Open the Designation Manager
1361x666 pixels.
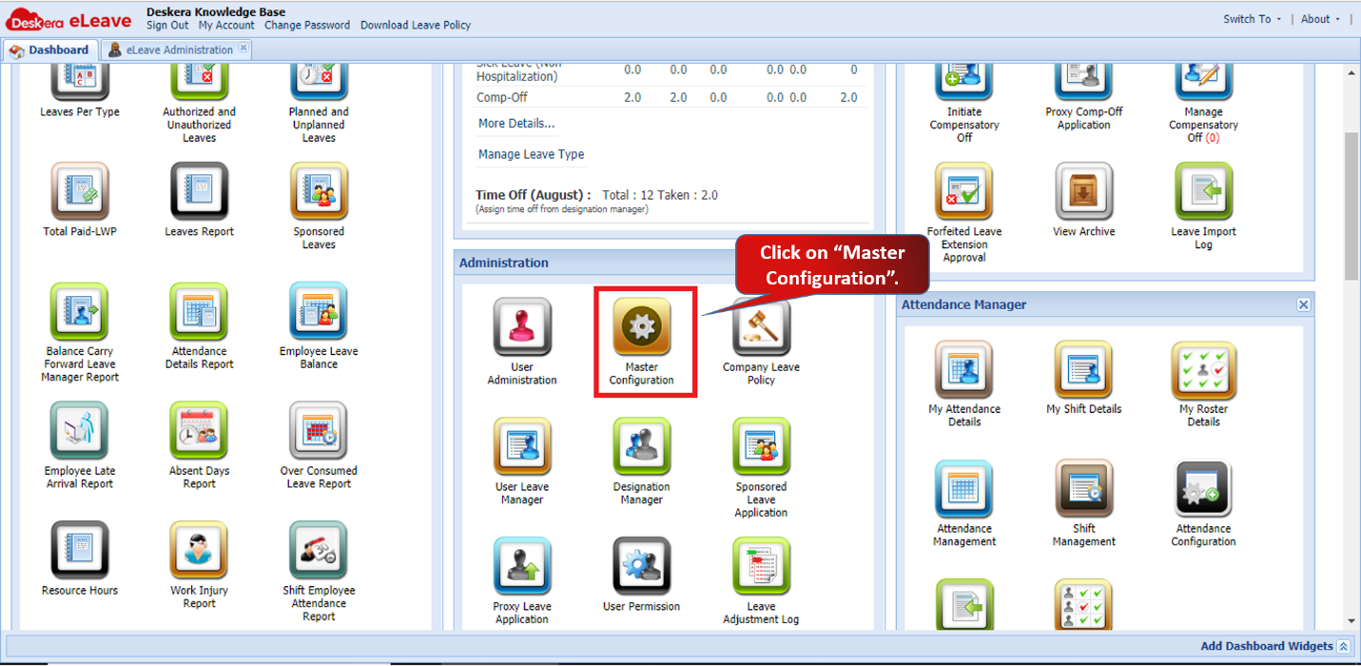tap(641, 447)
